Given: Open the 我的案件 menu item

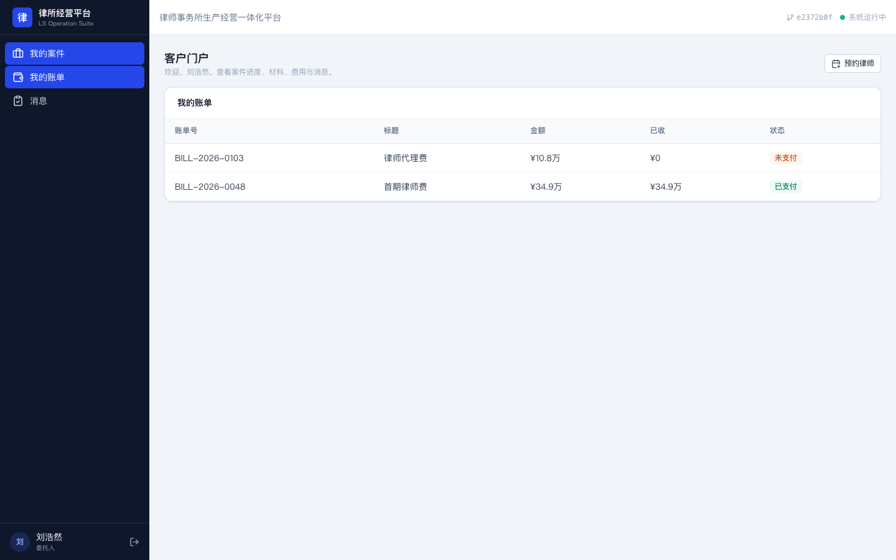Looking at the screenshot, I should 75,54.
